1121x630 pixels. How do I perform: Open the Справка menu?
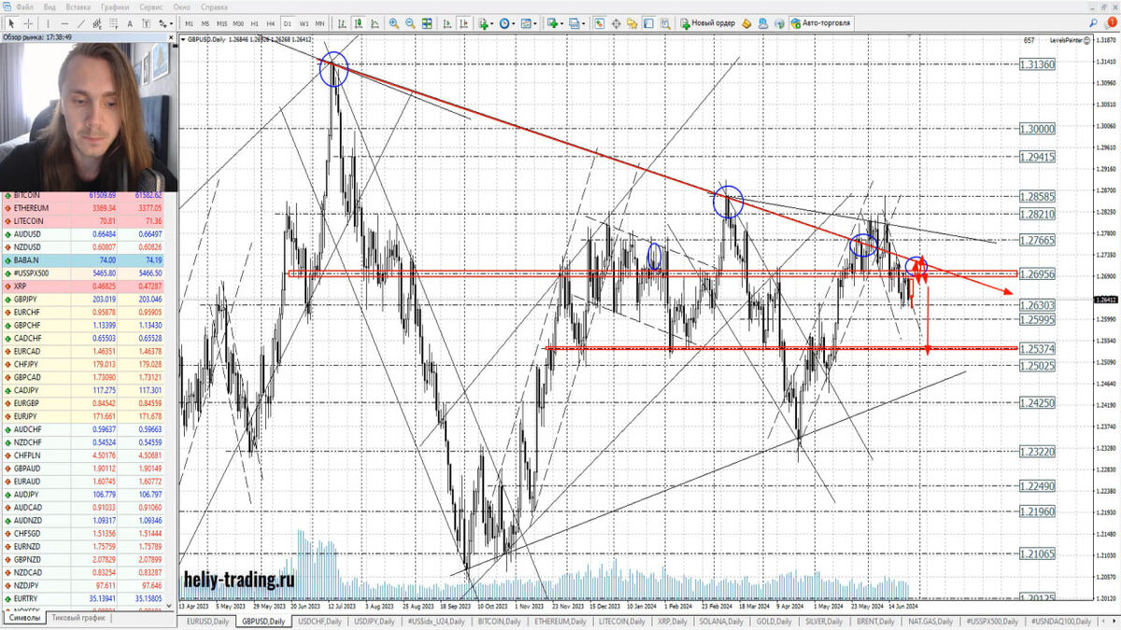point(215,7)
